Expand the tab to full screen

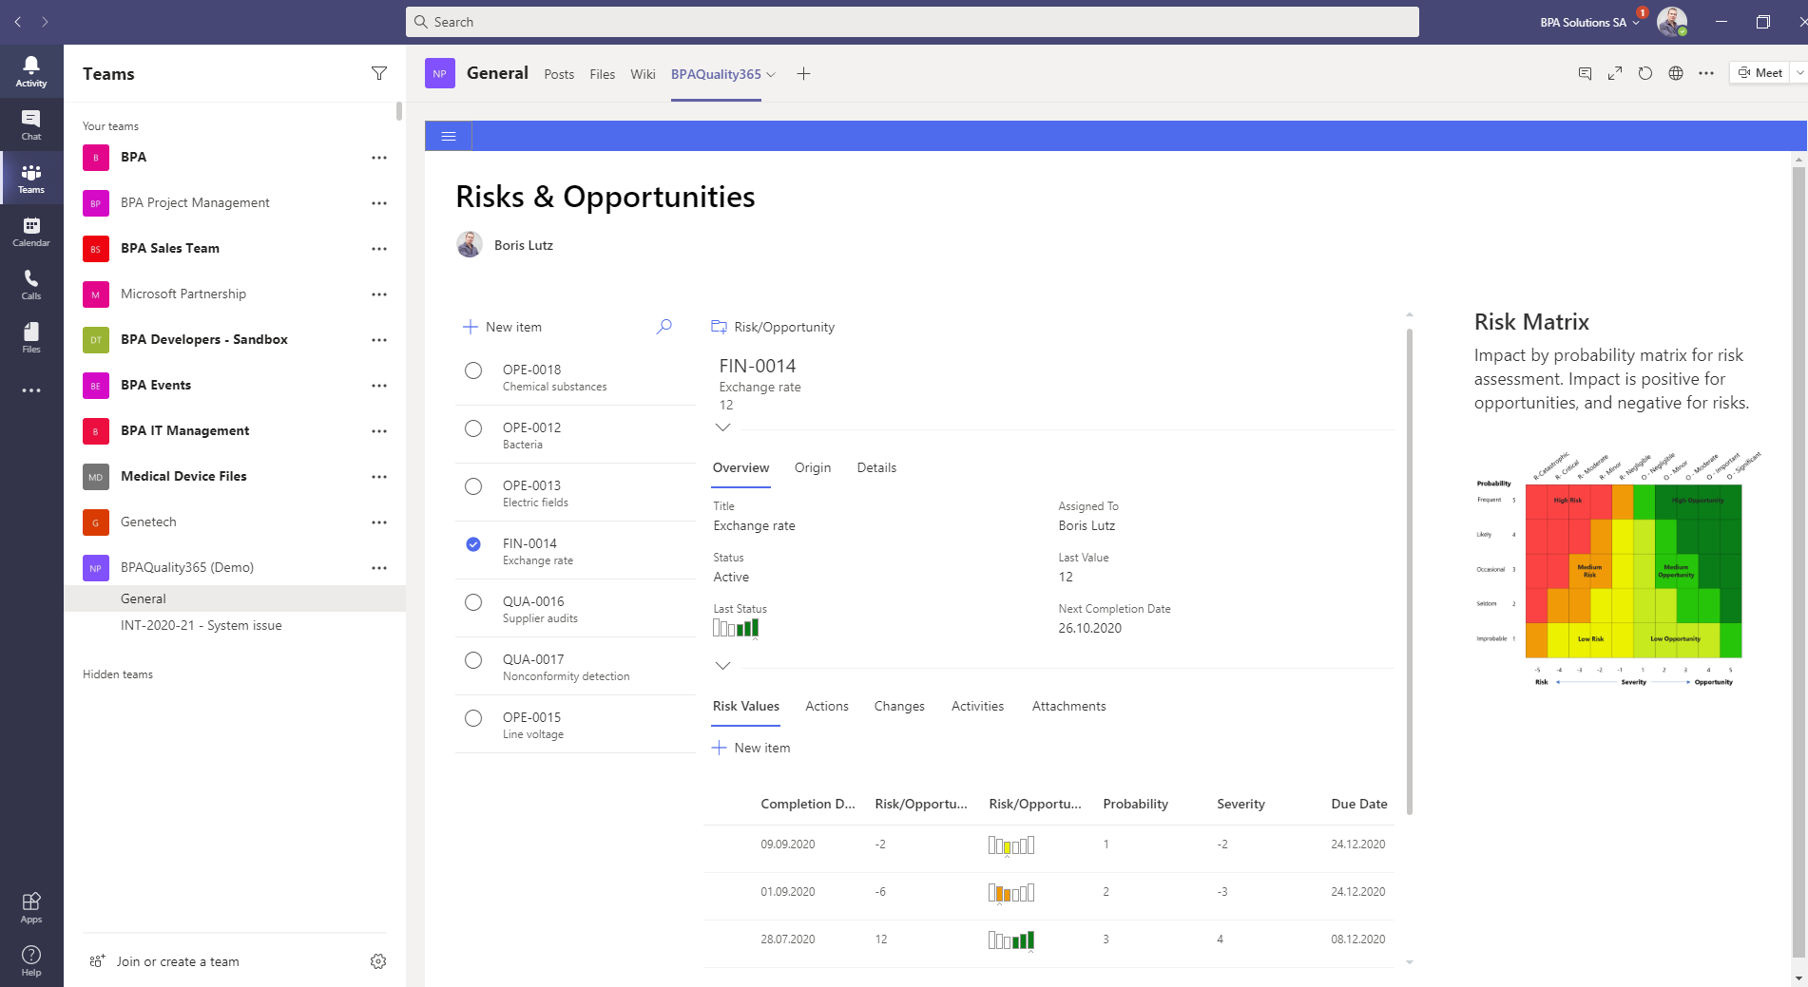coord(1615,73)
